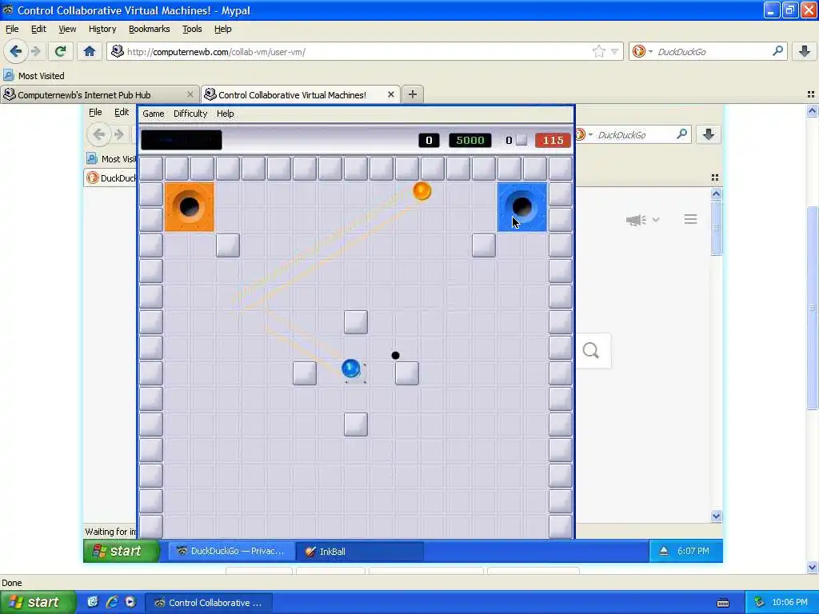Viewport: 819px width, 614px height.
Task: Click the Mypal forward arrow button
Action: click(36, 51)
